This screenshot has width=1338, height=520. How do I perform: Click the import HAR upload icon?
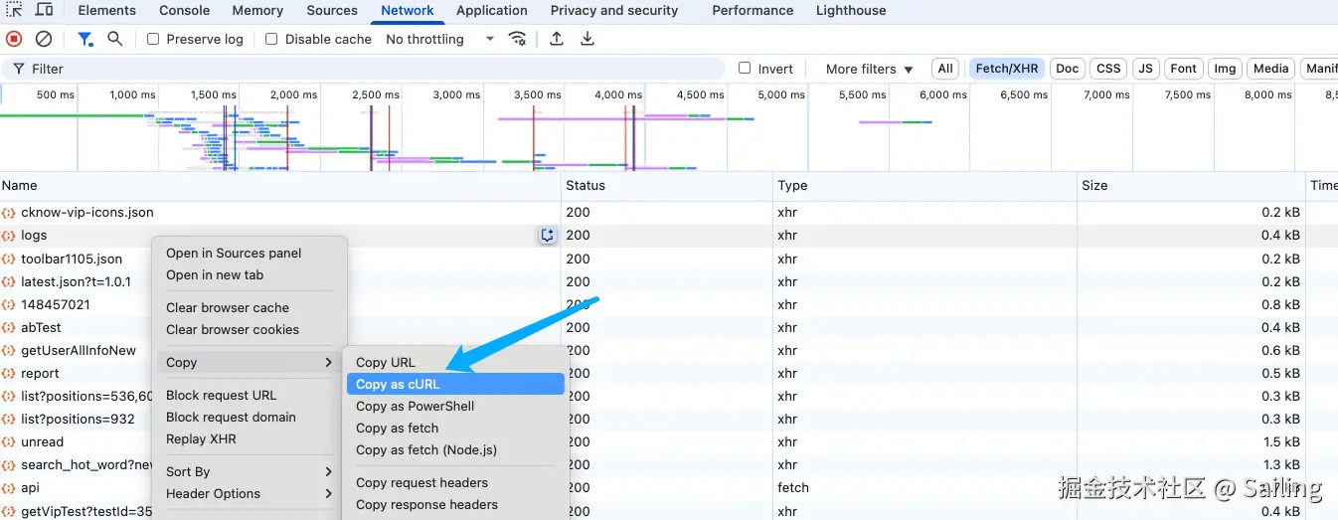[557, 39]
